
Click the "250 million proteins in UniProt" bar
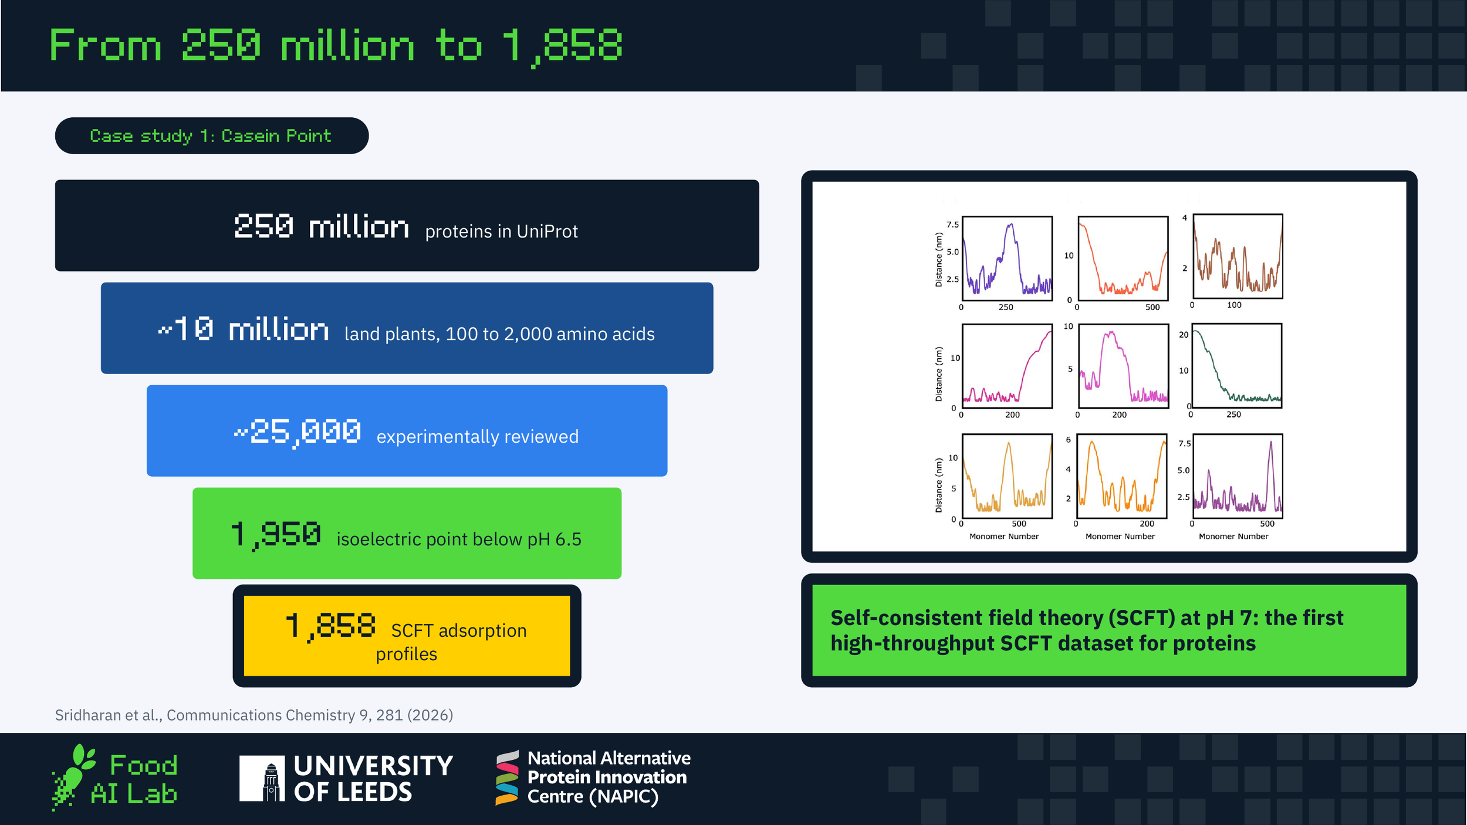[407, 225]
